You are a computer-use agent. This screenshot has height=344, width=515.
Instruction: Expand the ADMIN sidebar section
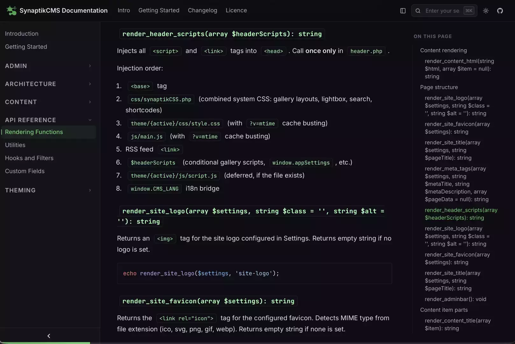pos(48,66)
